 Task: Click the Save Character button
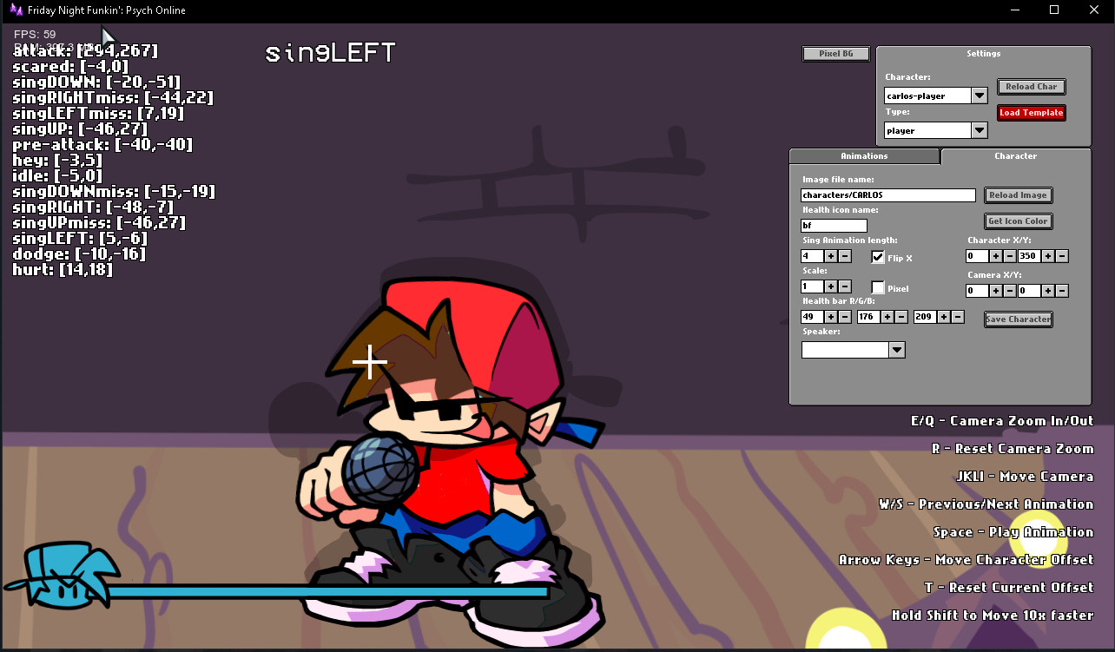(1019, 319)
